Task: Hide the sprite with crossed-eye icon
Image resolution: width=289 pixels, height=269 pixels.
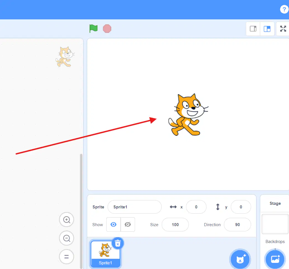Action: (x=128, y=224)
